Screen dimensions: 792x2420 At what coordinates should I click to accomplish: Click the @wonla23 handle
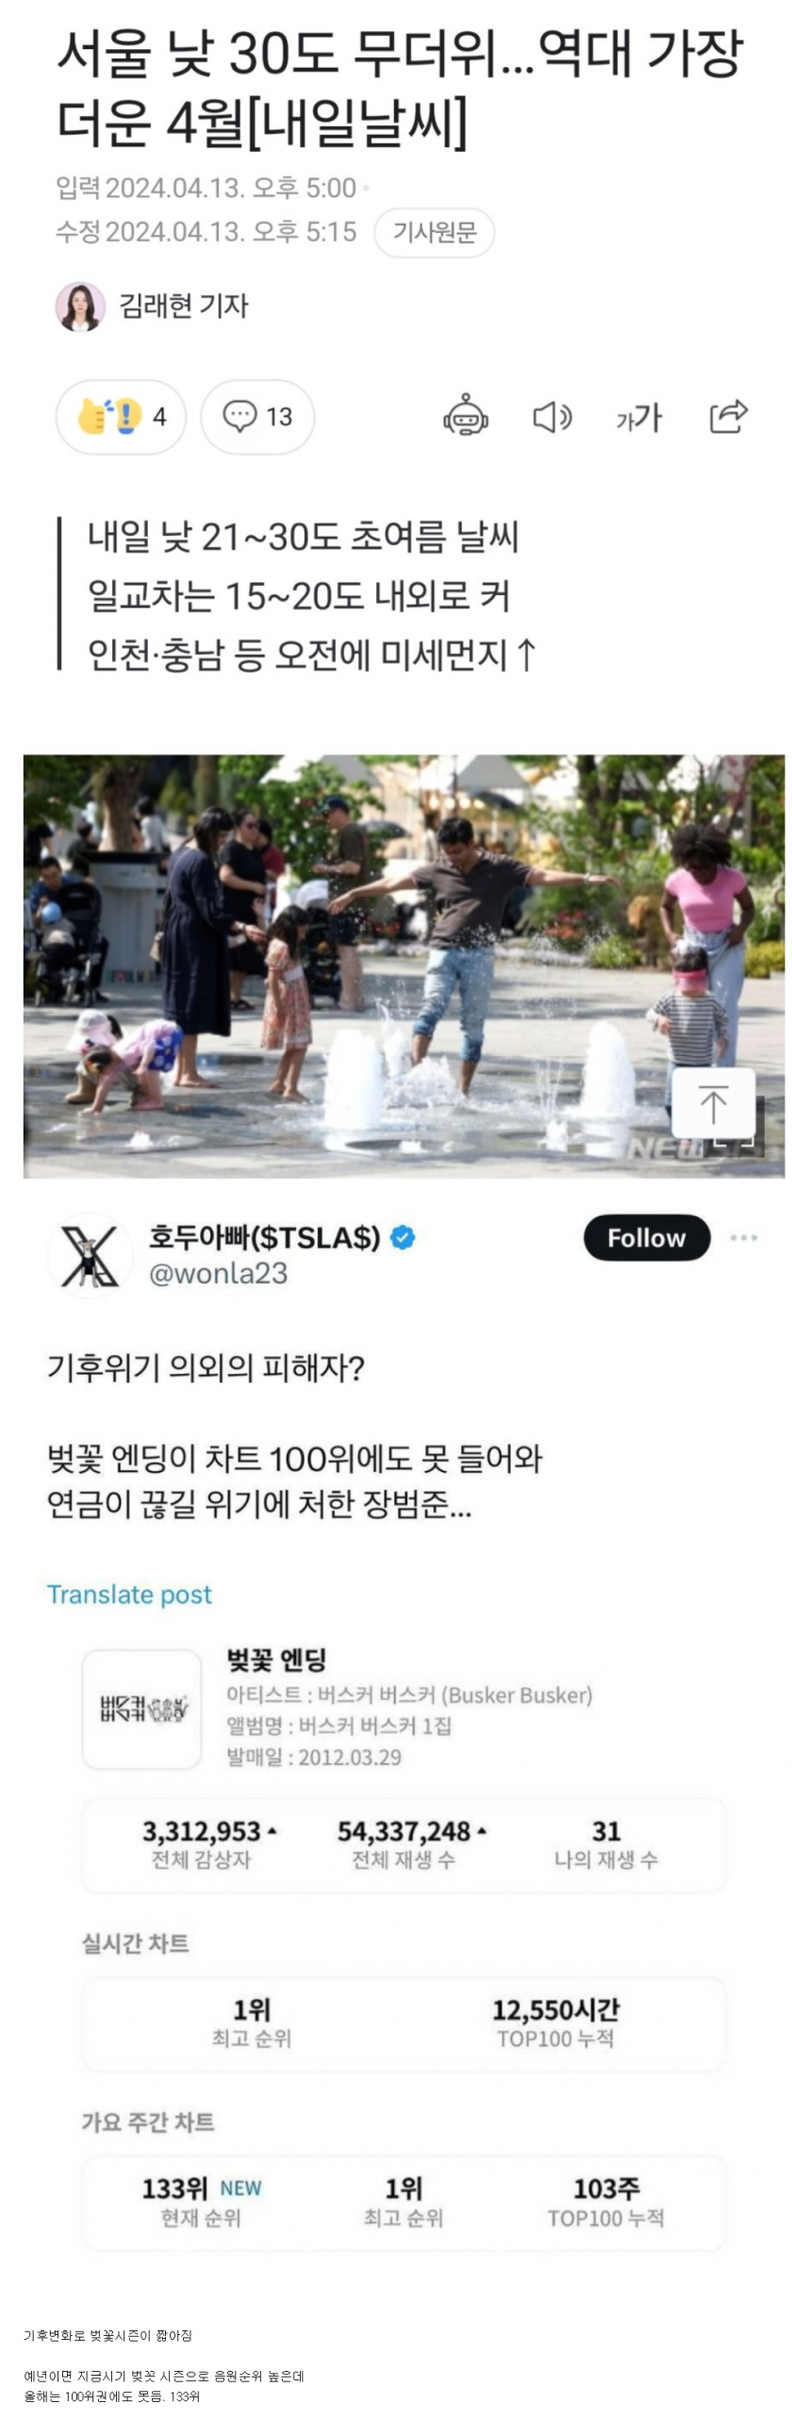(x=218, y=1273)
